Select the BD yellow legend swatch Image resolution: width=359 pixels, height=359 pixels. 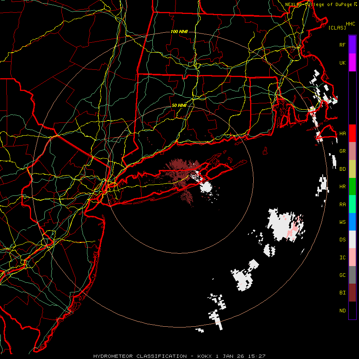point(352,169)
